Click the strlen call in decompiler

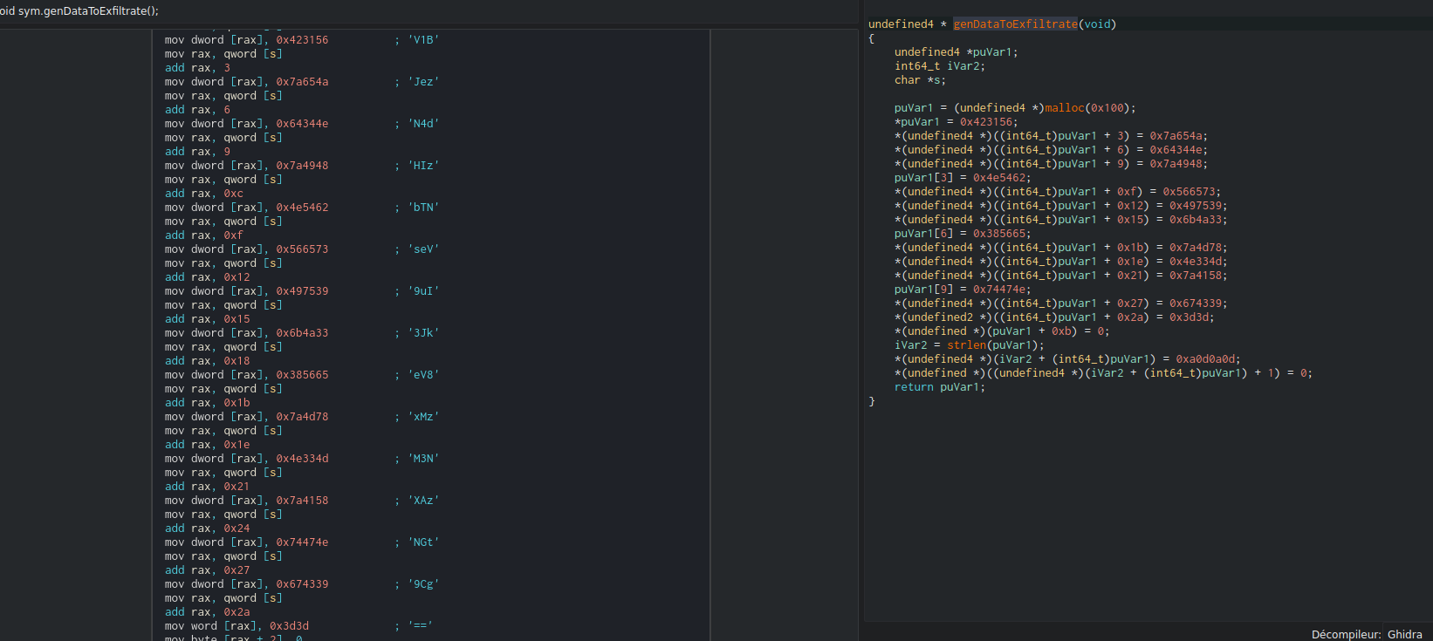tap(966, 345)
